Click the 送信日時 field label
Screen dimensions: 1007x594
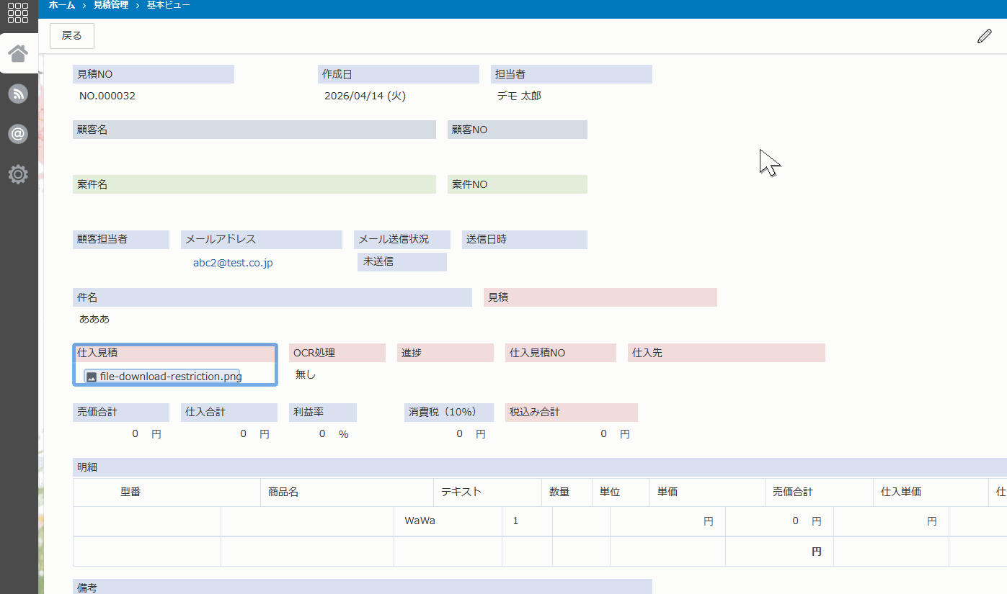(x=525, y=240)
